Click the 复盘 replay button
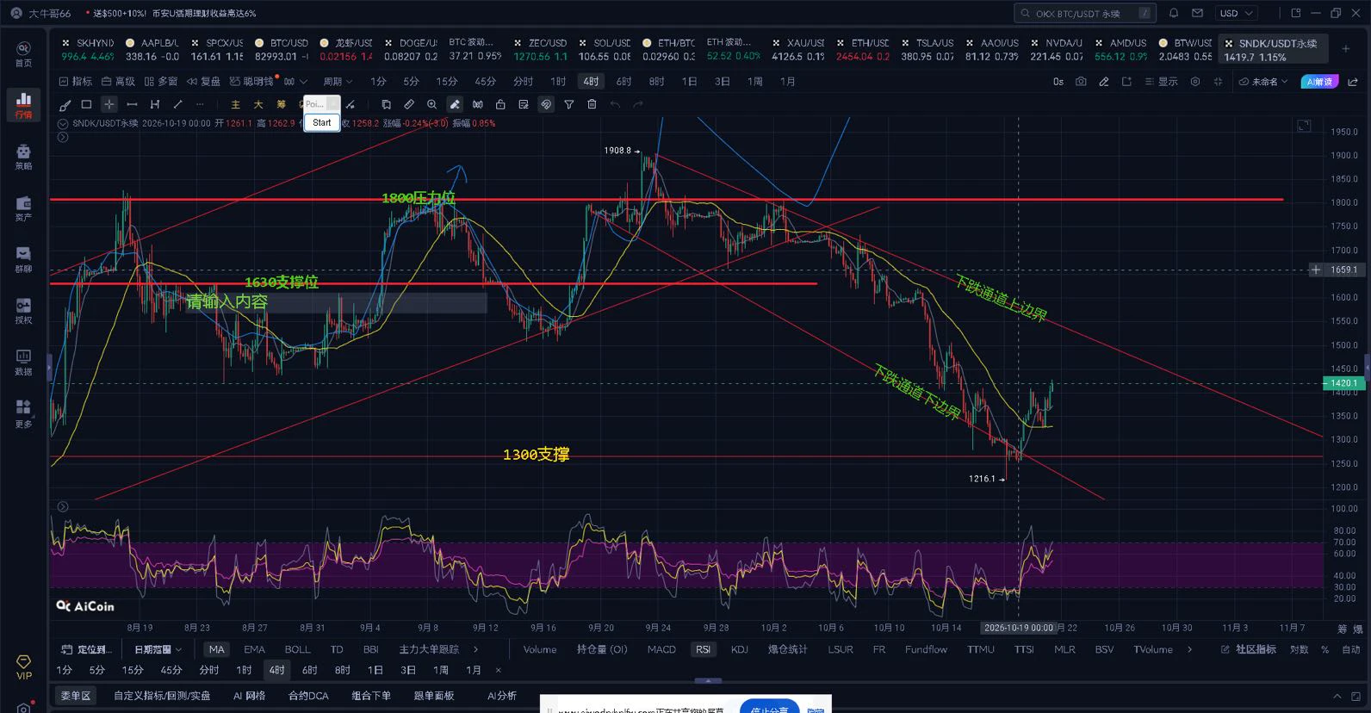1371x713 pixels. click(204, 82)
